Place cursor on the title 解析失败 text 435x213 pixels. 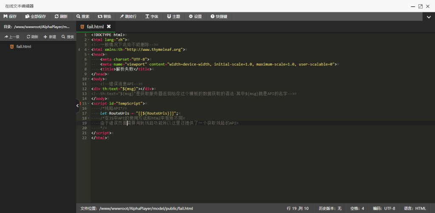coord(125,69)
